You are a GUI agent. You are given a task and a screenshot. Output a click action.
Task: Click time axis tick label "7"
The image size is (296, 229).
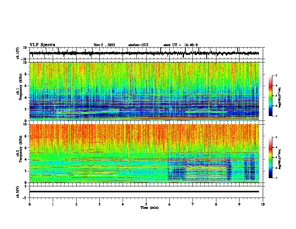(193, 204)
